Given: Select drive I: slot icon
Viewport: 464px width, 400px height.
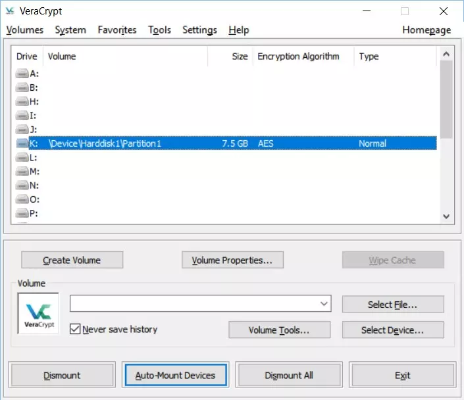Looking at the screenshot, I should tap(22, 115).
